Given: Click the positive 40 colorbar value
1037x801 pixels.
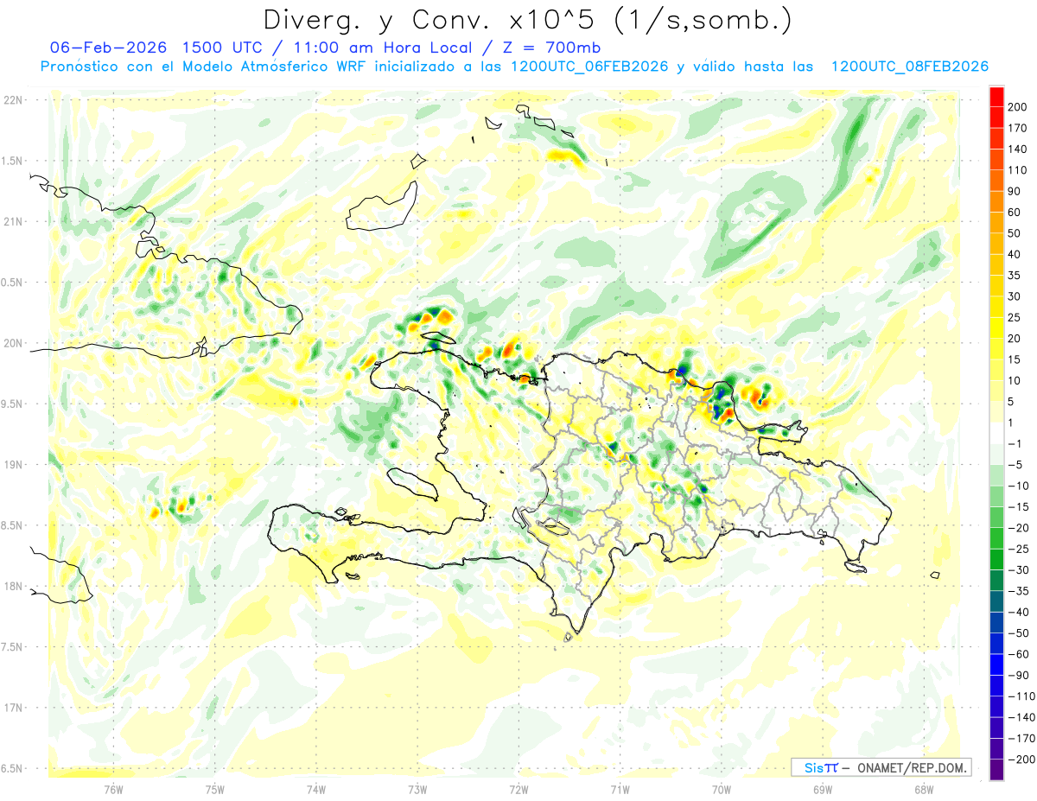Looking at the screenshot, I should click(1015, 254).
